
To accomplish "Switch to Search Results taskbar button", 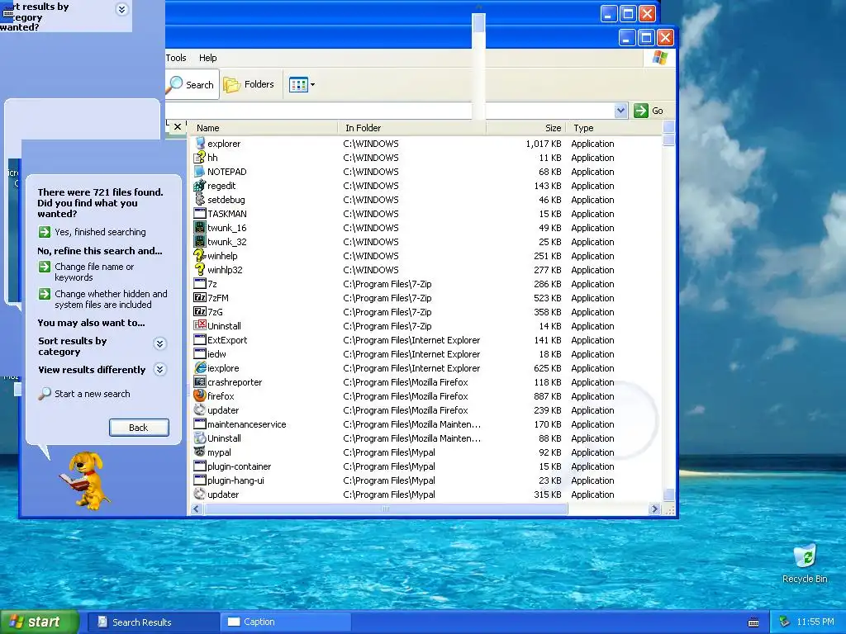I will point(152,622).
